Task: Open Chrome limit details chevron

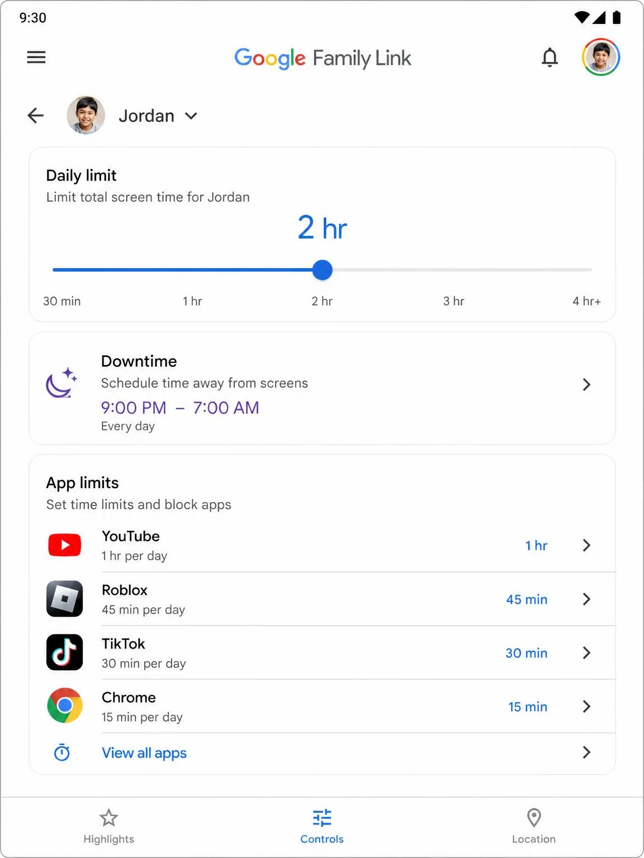Action: pyautogui.click(x=586, y=706)
